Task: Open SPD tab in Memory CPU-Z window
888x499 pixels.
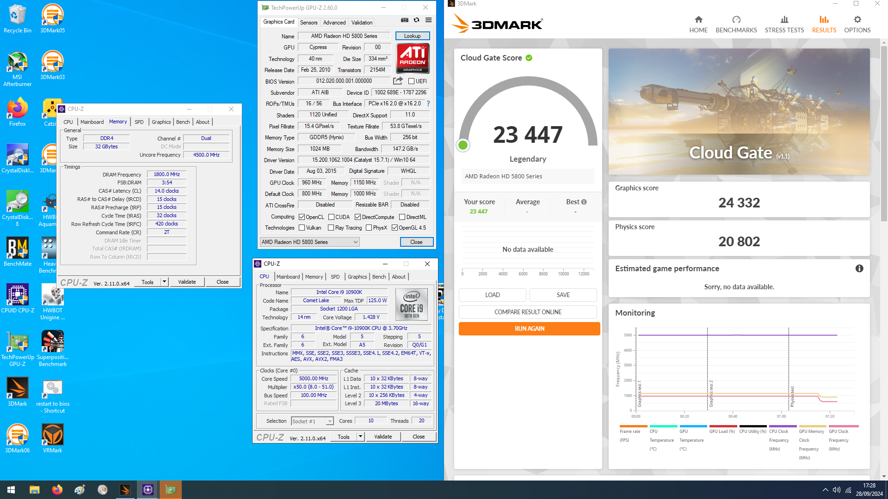Action: (139, 122)
